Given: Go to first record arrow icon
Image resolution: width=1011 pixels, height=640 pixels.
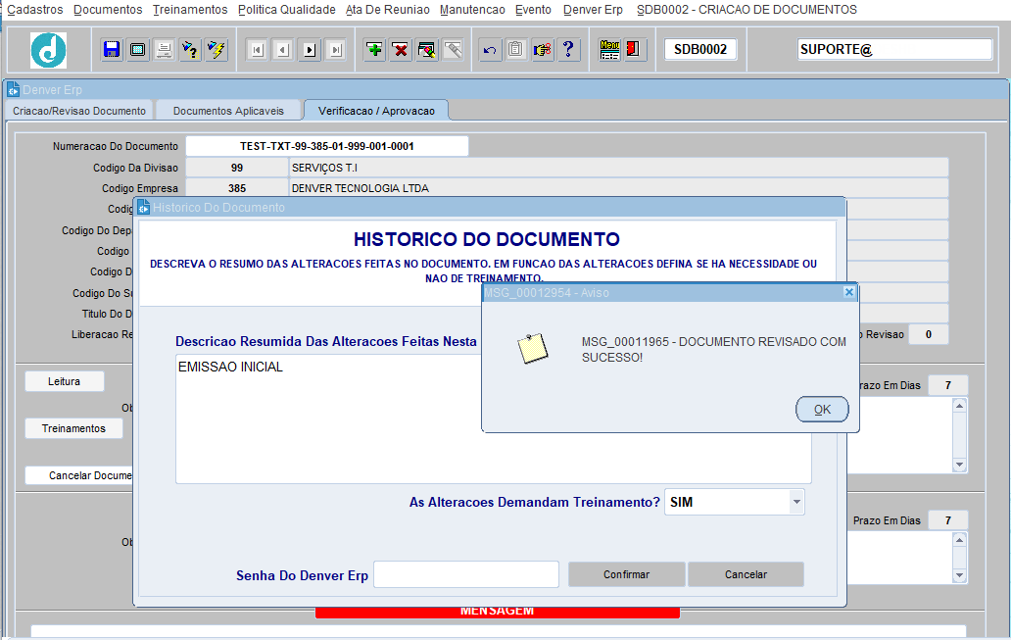Looking at the screenshot, I should pyautogui.click(x=258, y=50).
